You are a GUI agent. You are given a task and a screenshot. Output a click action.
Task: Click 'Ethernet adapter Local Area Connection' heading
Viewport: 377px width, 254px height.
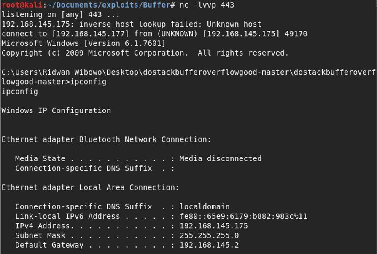click(90, 187)
